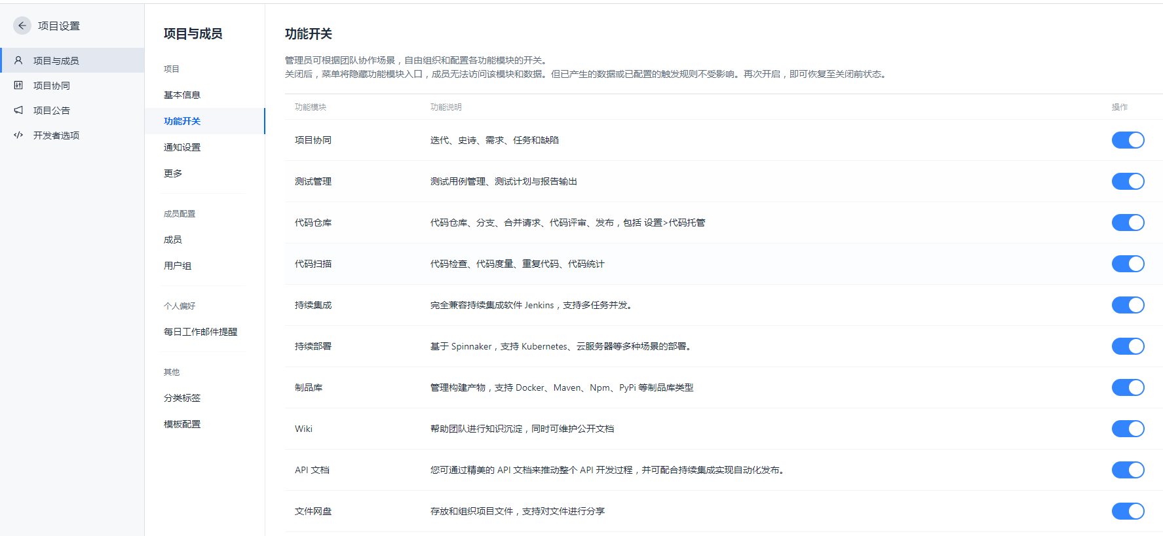Click the megaphone icon for 项目公告
1163x536 pixels.
point(18,110)
